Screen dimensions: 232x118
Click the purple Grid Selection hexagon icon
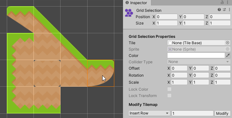click(129, 13)
